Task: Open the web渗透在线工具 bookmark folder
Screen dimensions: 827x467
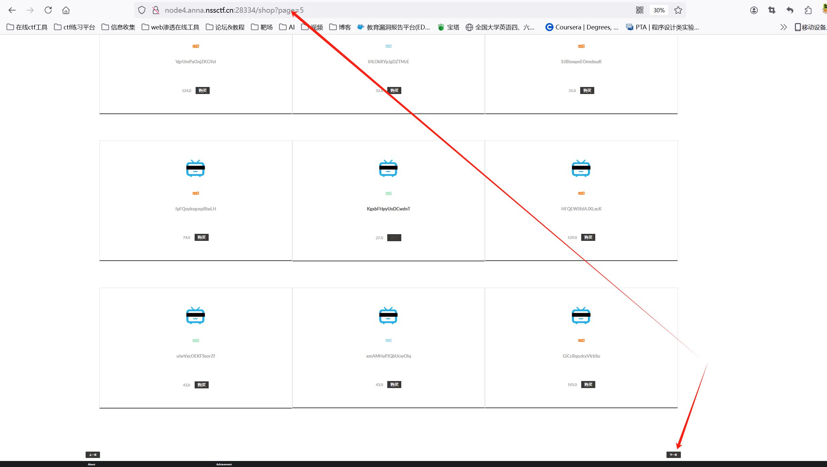Action: (x=171, y=27)
